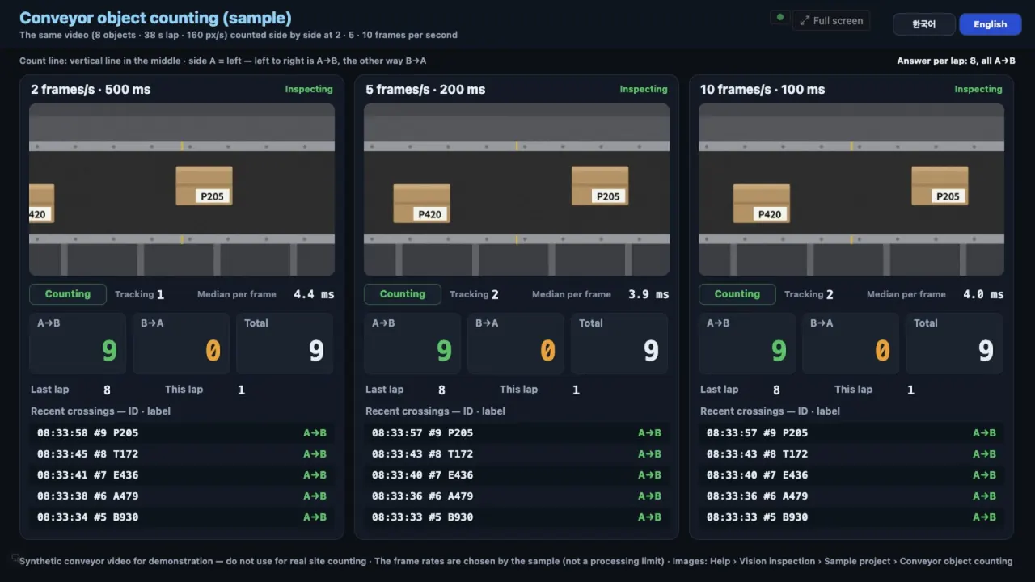Click the '10 frames/s · 100 ms' heading
The width and height of the screenshot is (1035, 582).
coord(763,90)
